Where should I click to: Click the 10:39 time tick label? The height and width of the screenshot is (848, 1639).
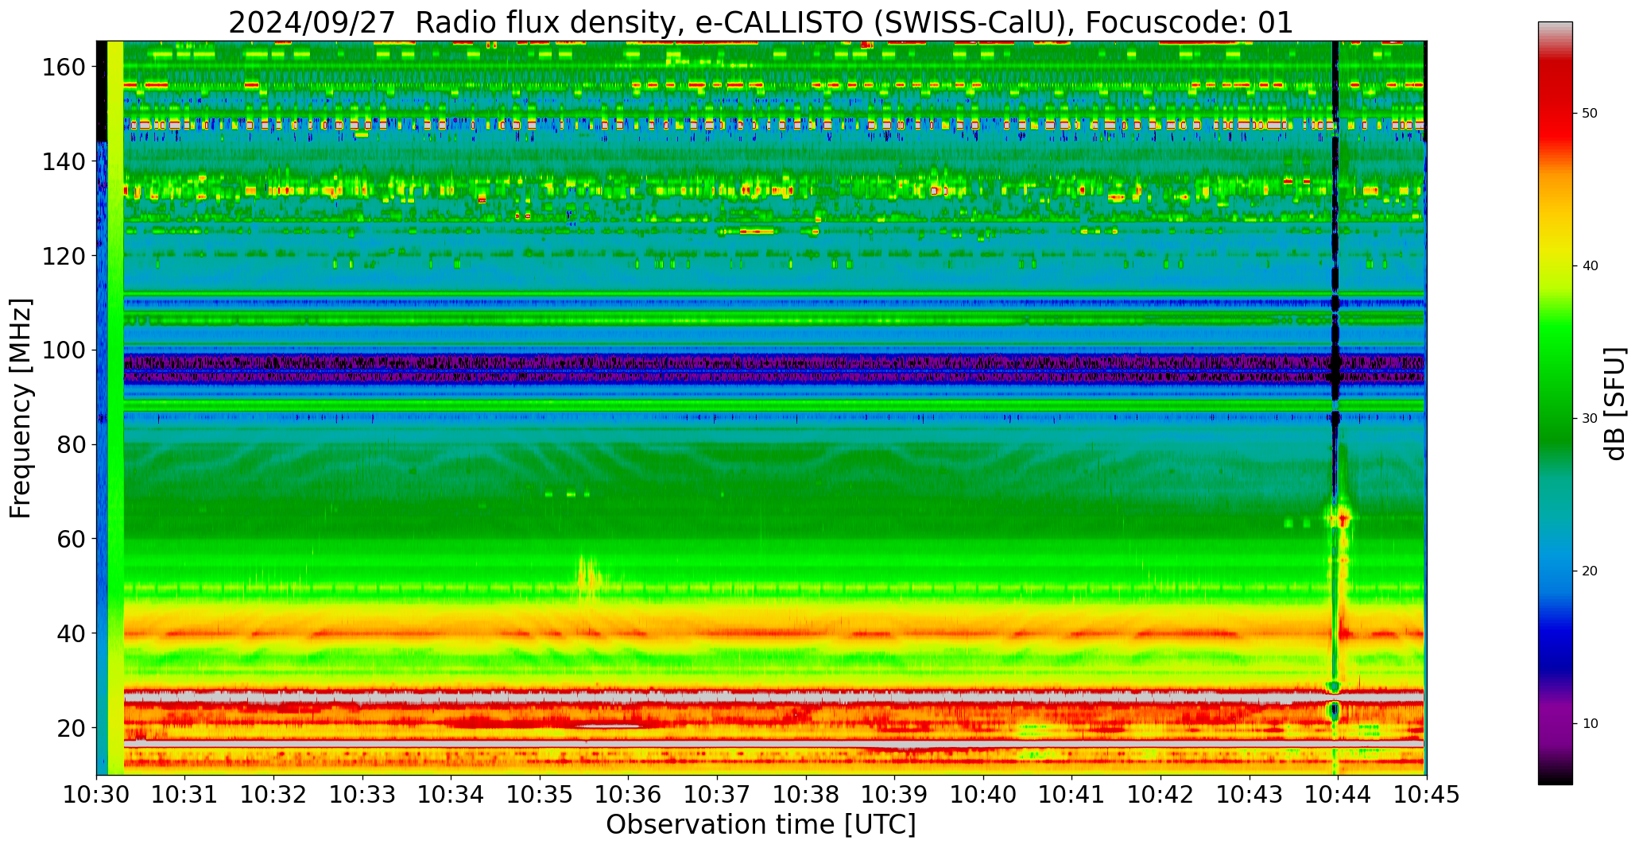tap(894, 795)
